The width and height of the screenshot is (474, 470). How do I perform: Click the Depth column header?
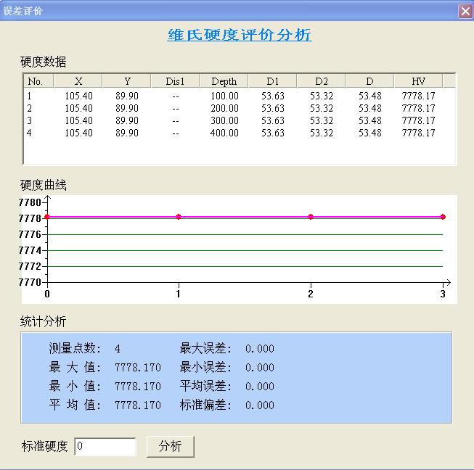[224, 81]
